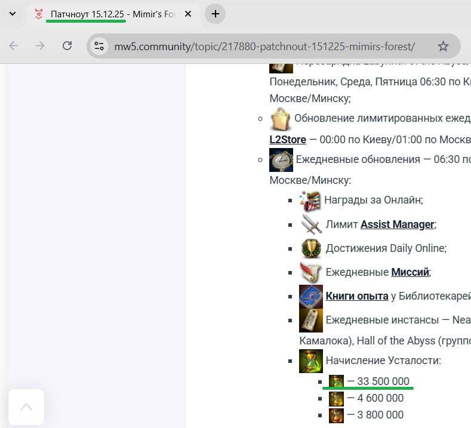Click the large hourglass icon by Начисление Усталости
The height and width of the screenshot is (428, 471).
pyautogui.click(x=311, y=361)
